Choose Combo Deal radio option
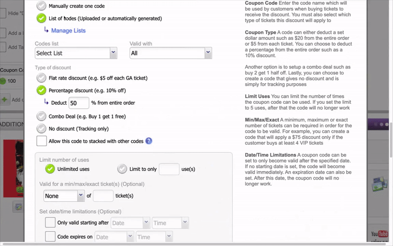393x246 pixels. pos(41,116)
